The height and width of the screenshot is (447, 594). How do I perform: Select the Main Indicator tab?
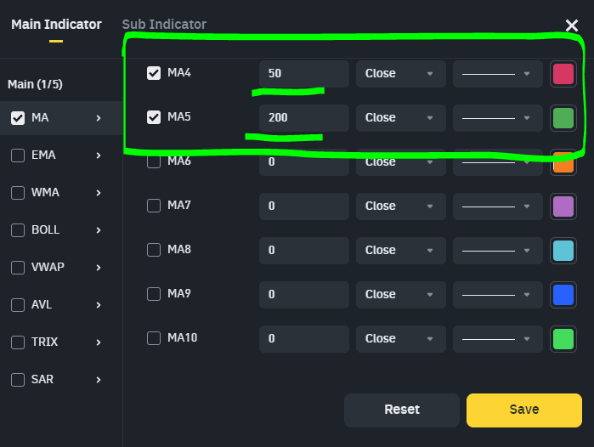click(x=56, y=25)
